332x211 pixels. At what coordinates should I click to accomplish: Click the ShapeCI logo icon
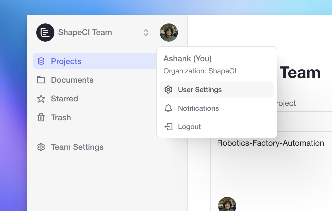pos(45,33)
